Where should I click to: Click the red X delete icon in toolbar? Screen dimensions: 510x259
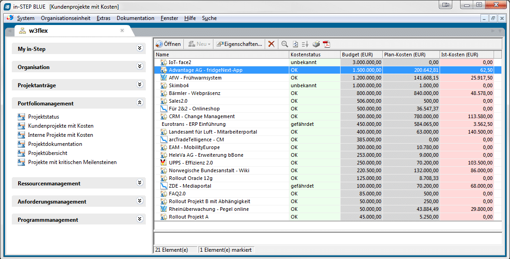[271, 44]
